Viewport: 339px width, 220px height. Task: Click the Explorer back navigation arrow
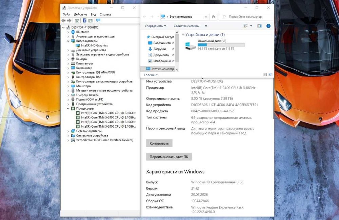click(145, 17)
